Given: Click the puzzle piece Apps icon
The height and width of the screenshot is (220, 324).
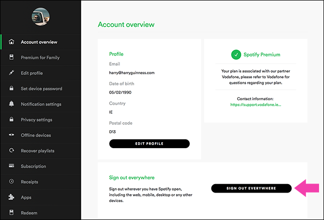Looking at the screenshot, I should 11,197.
